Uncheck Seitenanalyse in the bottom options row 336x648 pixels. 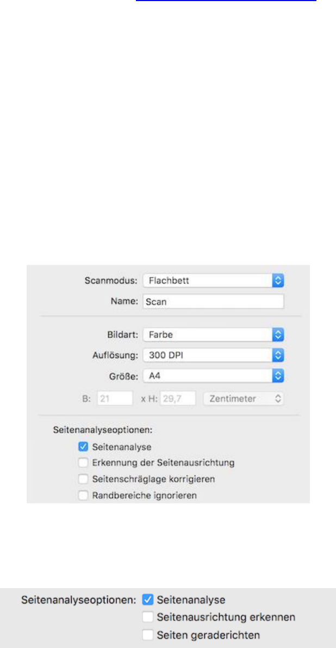[x=148, y=599]
